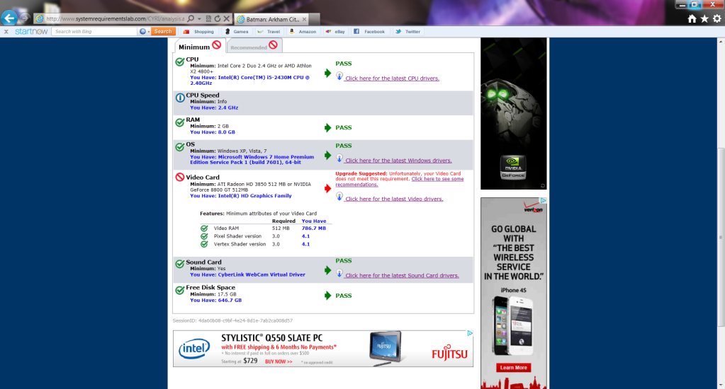Open the eBay toolbar shortcut
The height and width of the screenshot is (389, 725).
(x=335, y=31)
